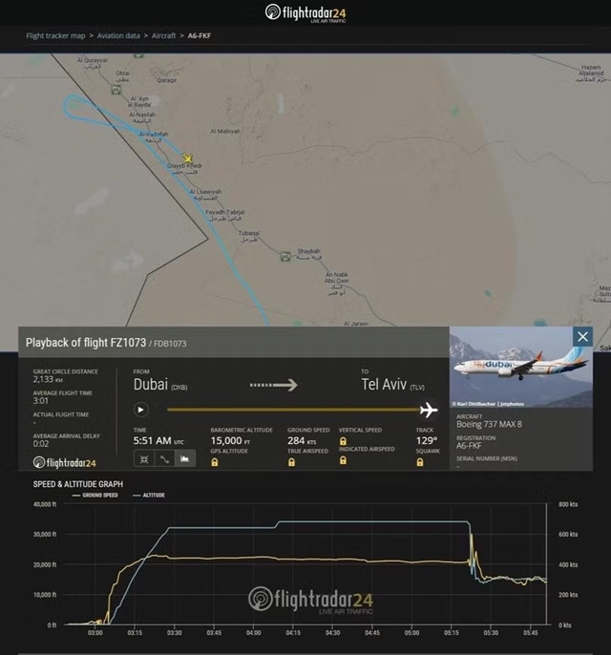
Task: Click the Playback of flight FZ1073 title
Action: coord(86,343)
